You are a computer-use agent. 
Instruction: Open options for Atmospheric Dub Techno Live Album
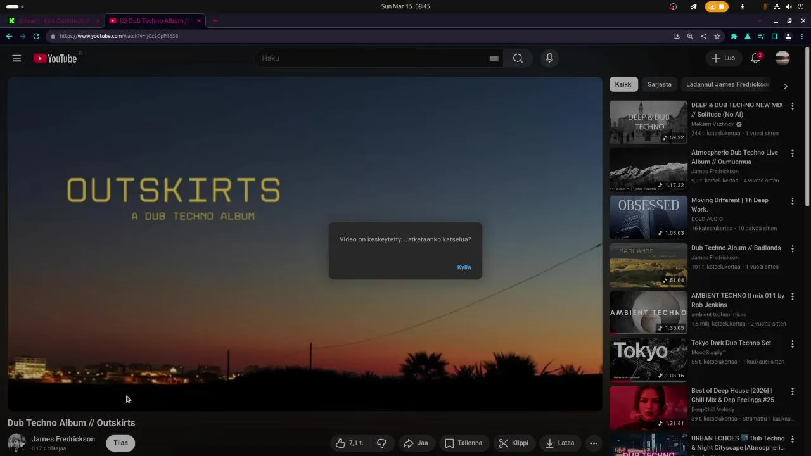pos(792,153)
